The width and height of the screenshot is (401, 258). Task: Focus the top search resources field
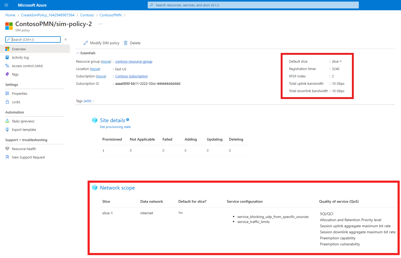pyautogui.click(x=253, y=5)
